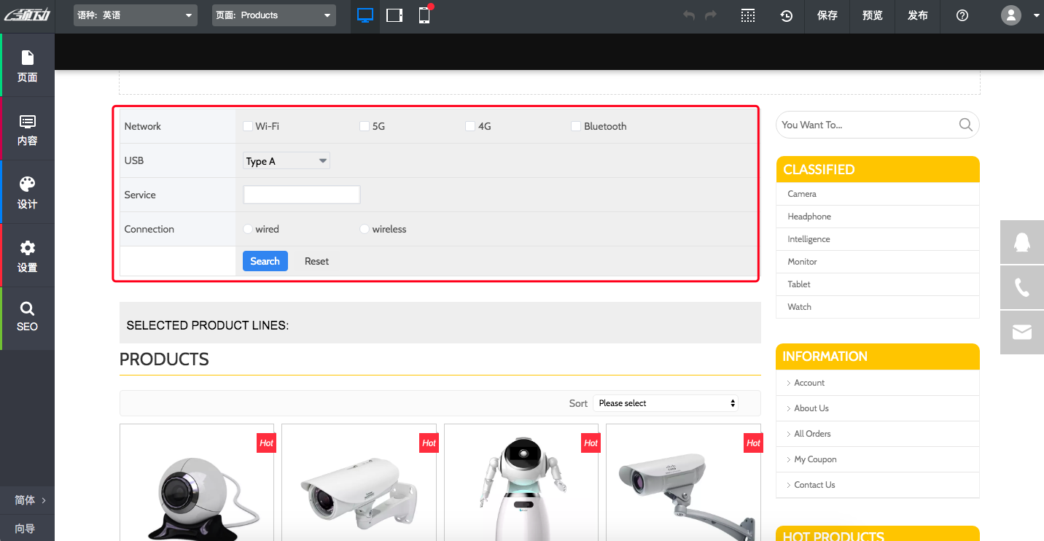Open the SEO panel in sidebar
This screenshot has height=541, width=1044.
pos(27,317)
